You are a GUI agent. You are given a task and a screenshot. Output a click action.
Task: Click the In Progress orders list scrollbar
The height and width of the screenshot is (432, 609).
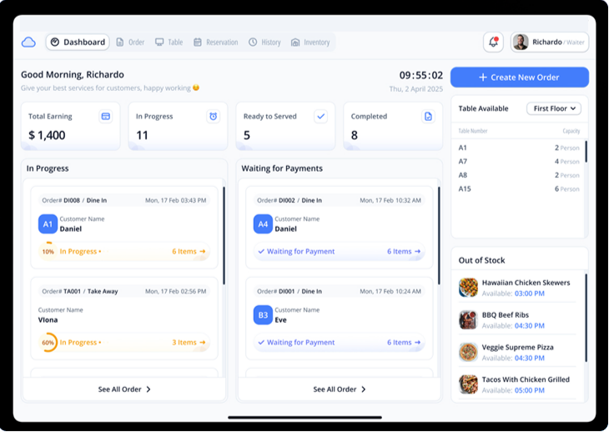tap(224, 236)
